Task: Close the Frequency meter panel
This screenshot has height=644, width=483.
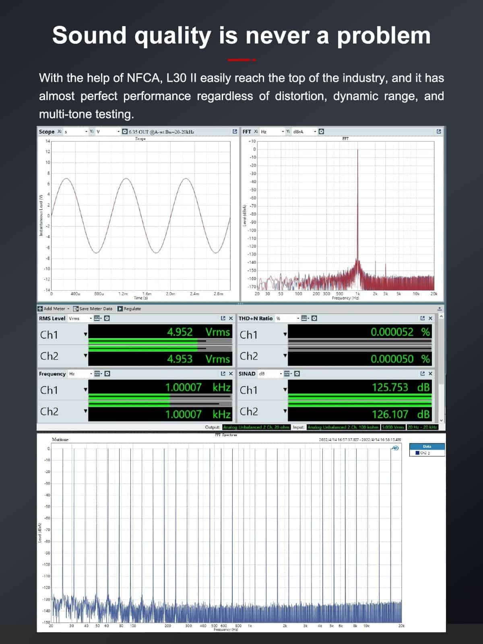Action: click(x=231, y=374)
